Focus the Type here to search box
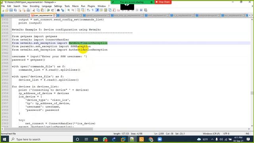This screenshot has height=143, width=254. pos(41,139)
